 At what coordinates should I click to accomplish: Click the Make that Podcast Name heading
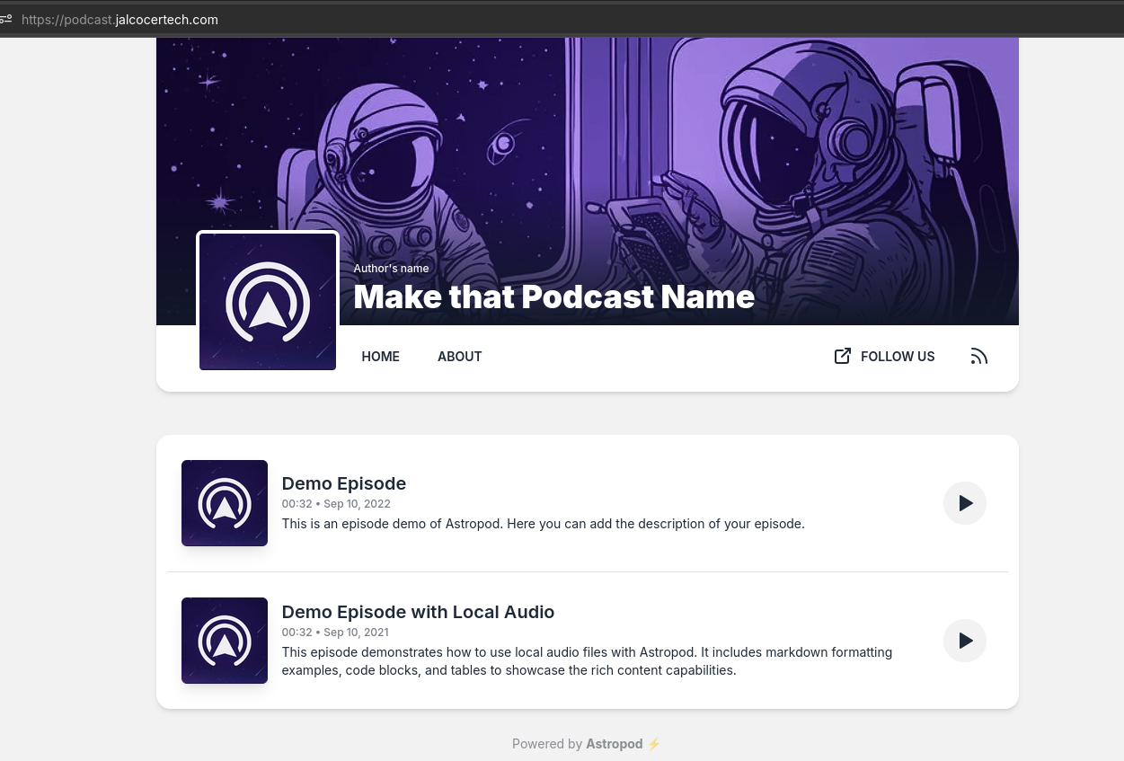pyautogui.click(x=553, y=296)
